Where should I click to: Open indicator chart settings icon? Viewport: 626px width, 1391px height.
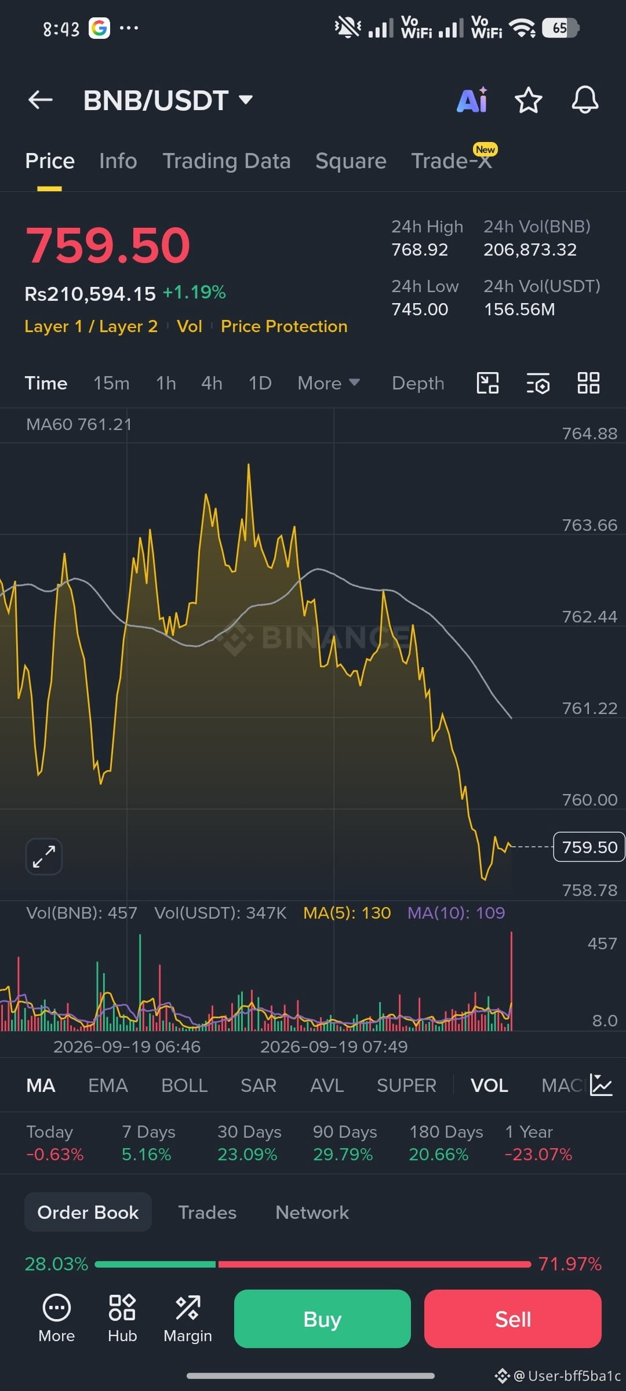(601, 1085)
